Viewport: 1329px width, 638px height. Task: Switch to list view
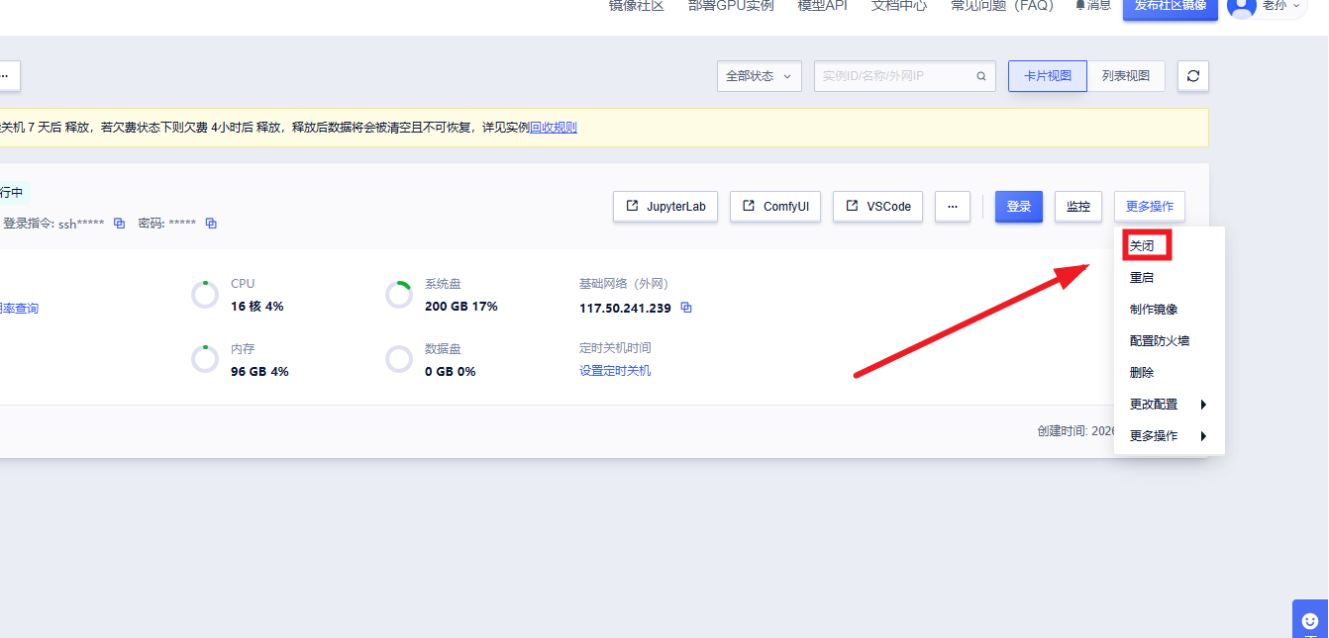[x=1126, y=76]
